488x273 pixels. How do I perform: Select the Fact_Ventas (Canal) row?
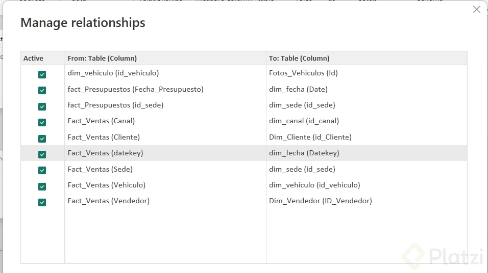pyautogui.click(x=101, y=121)
